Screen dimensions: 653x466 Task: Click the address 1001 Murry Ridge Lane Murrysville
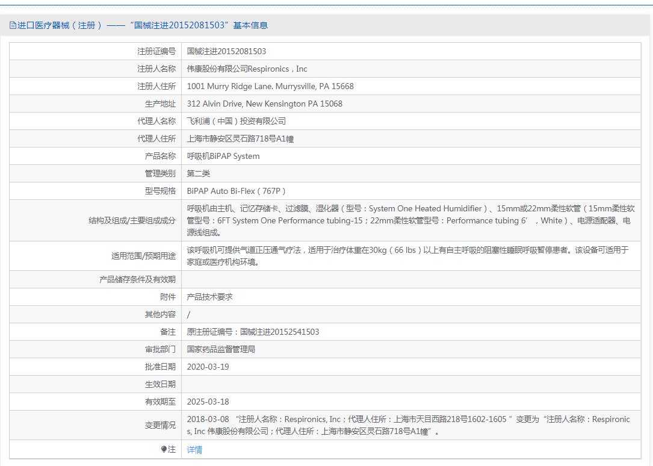271,85
